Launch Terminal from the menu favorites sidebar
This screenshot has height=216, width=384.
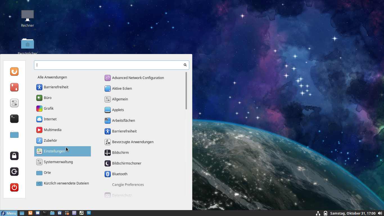point(14,119)
